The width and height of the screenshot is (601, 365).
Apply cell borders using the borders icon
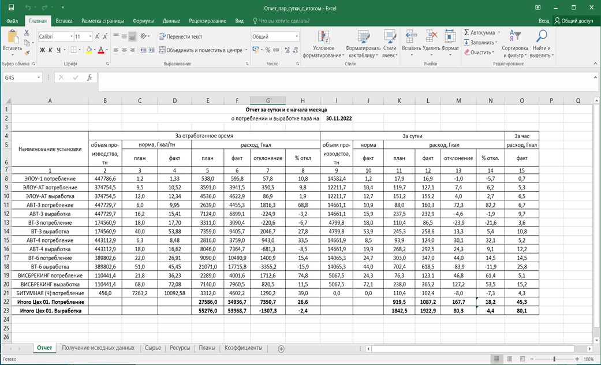[73, 50]
